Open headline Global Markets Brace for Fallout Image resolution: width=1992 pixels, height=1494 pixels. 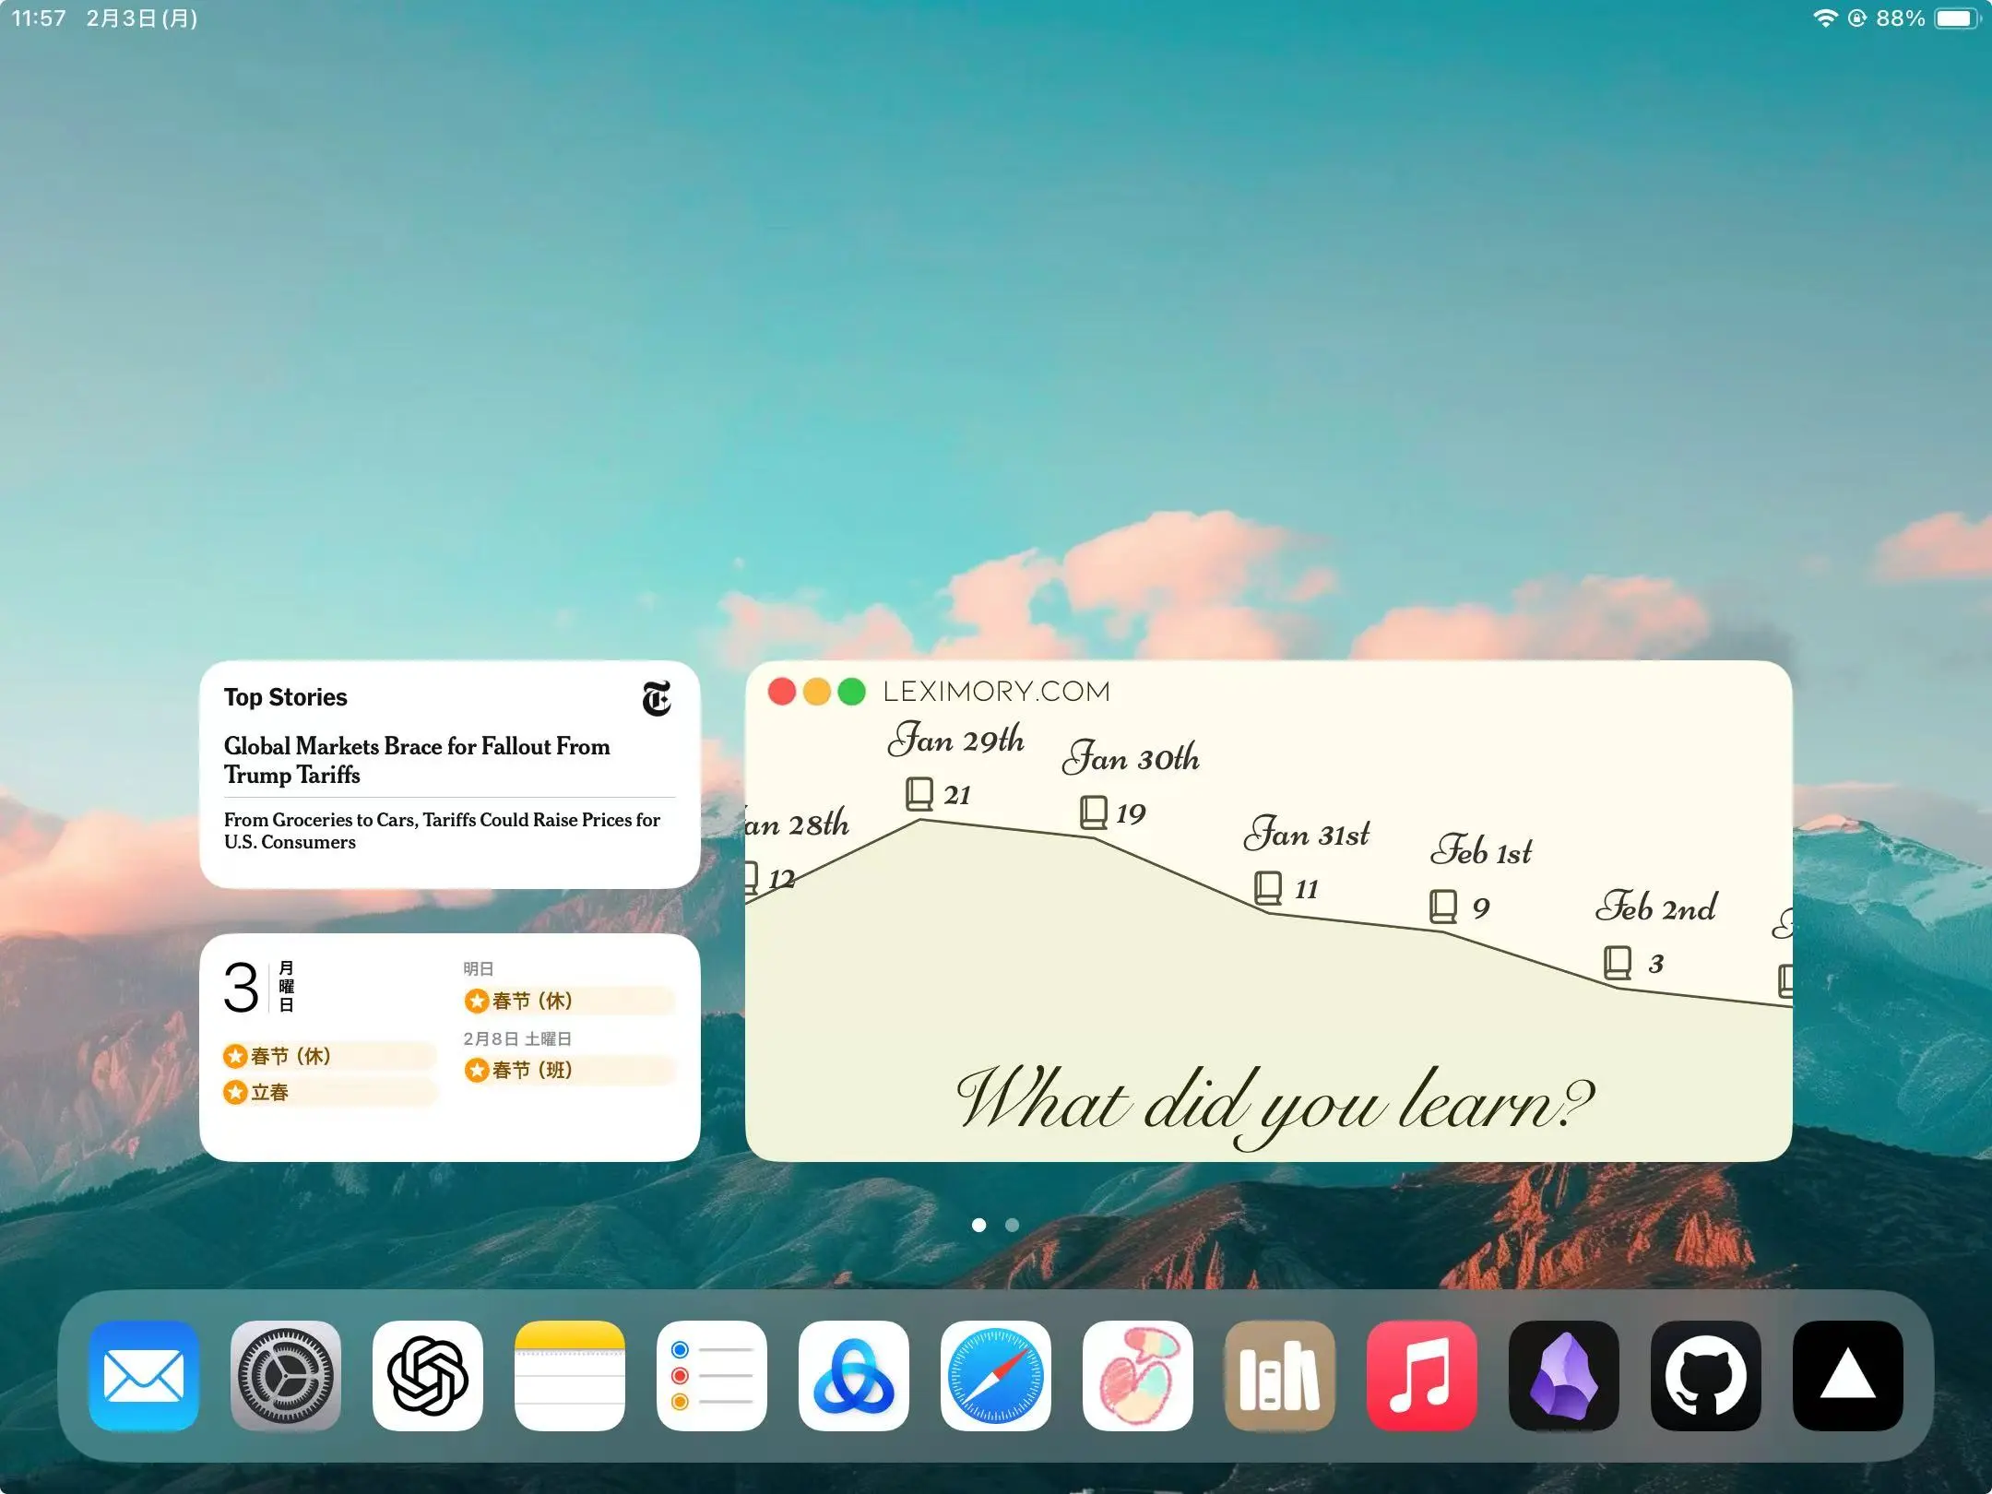click(x=417, y=760)
